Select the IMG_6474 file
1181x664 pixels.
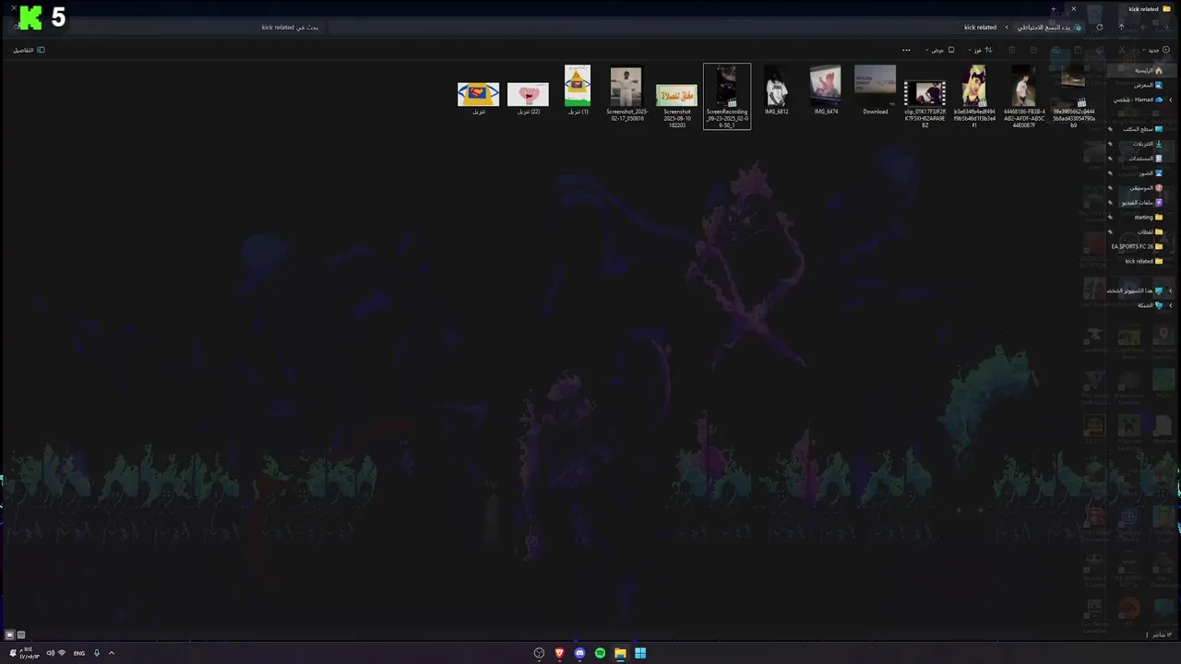(826, 90)
